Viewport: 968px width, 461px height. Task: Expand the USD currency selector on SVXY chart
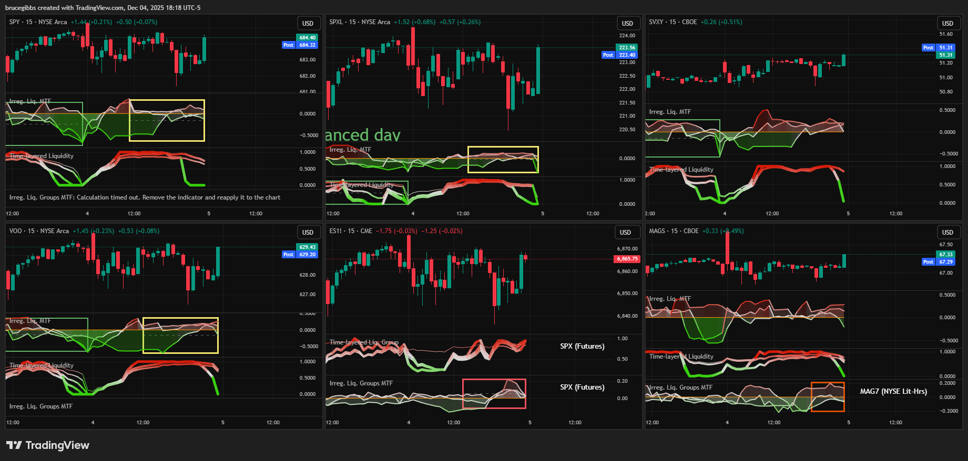tap(947, 24)
